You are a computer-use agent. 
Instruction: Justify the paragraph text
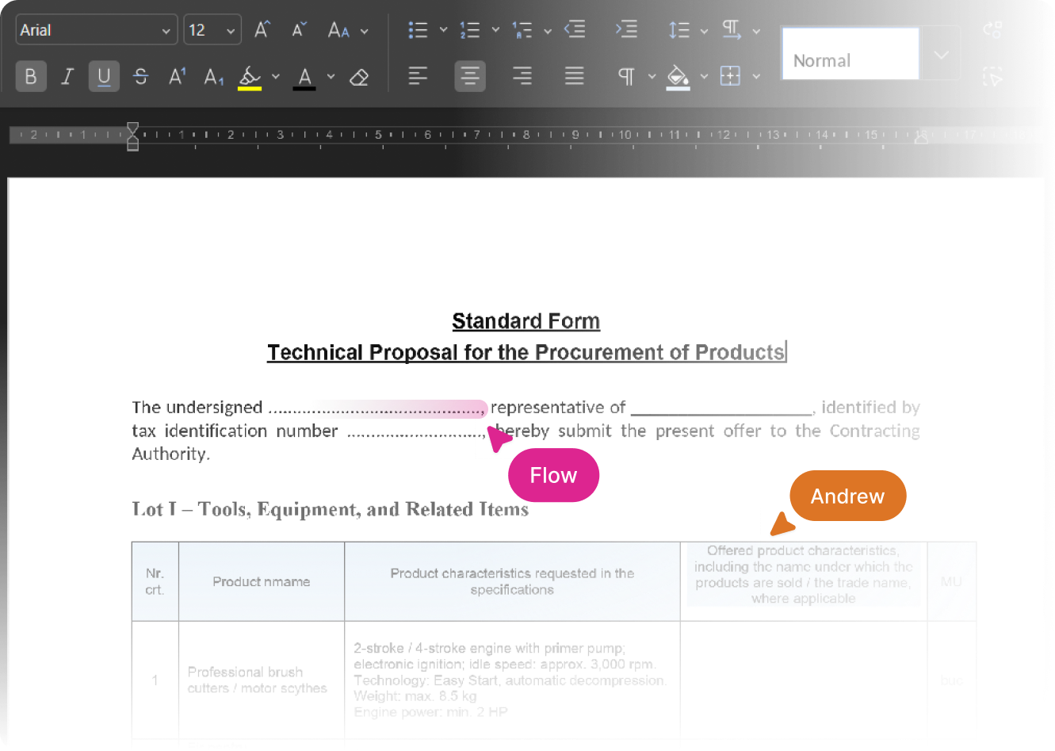click(x=575, y=76)
